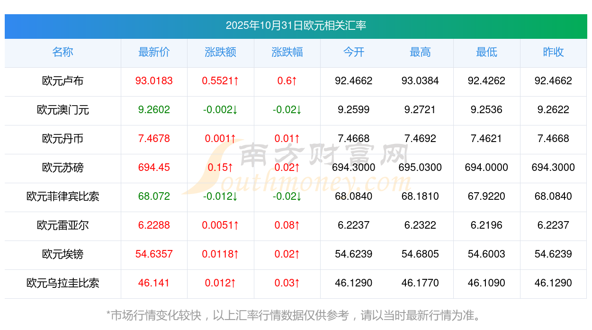592x330 pixels.
Task: Click latest price 9.2602
Action: coord(154,110)
